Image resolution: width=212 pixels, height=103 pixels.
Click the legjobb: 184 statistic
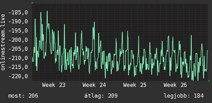coord(184,96)
